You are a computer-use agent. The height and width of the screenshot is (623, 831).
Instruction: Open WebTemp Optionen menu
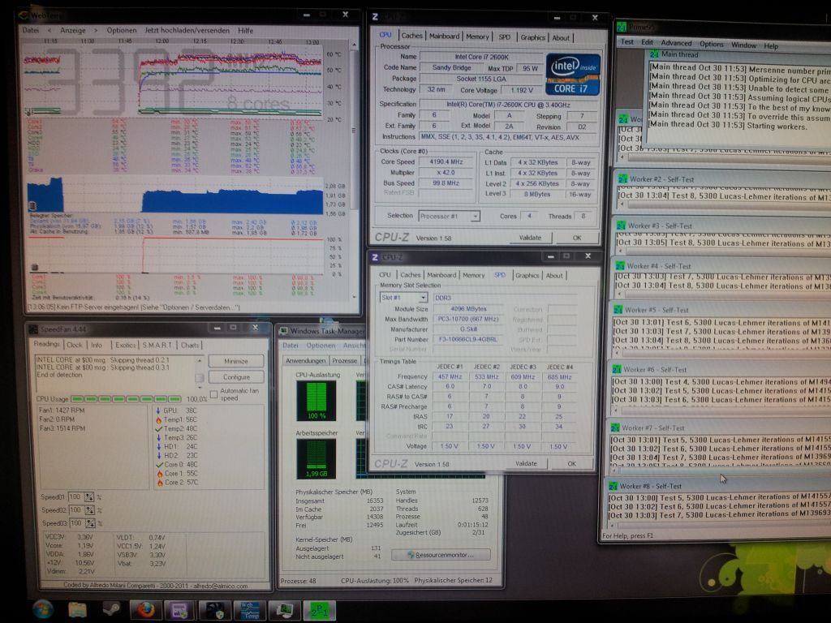tap(122, 30)
